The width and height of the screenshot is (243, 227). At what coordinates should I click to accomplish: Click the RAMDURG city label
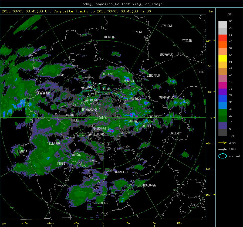coord(86,87)
